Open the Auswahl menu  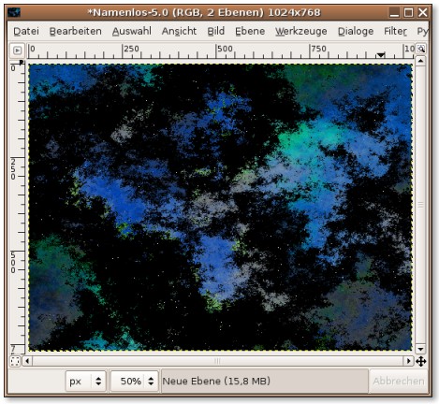coord(132,31)
